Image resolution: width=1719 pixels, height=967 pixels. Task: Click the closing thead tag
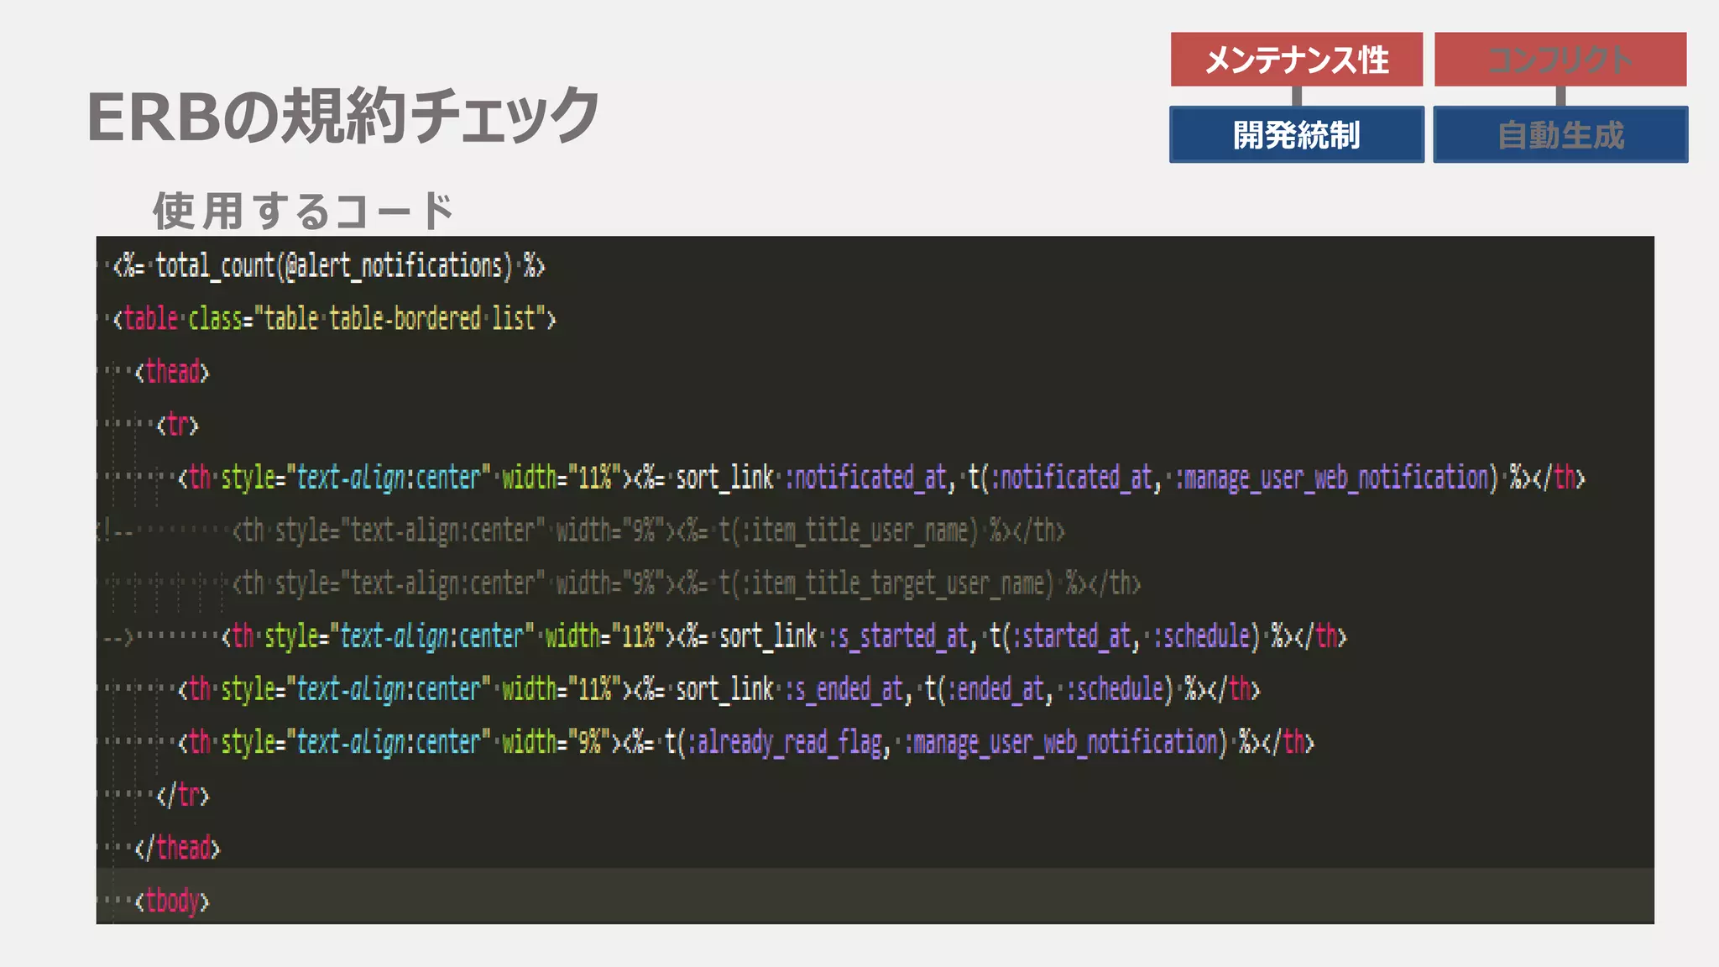[x=177, y=848]
